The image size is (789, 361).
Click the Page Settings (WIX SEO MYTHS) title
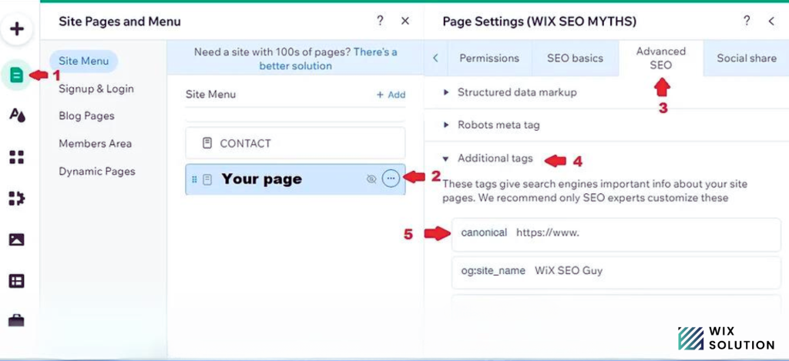click(x=539, y=21)
